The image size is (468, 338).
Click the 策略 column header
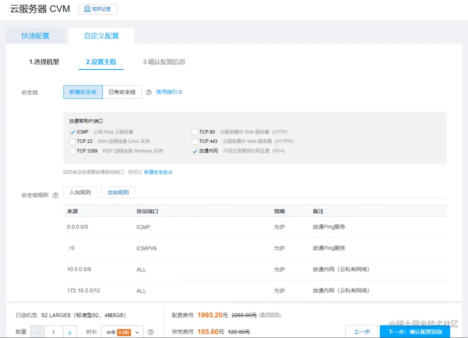pos(279,212)
